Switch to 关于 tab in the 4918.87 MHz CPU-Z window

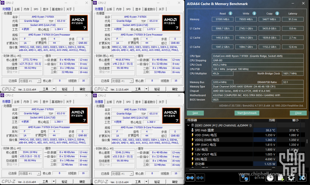pyautogui.click(x=161, y=9)
